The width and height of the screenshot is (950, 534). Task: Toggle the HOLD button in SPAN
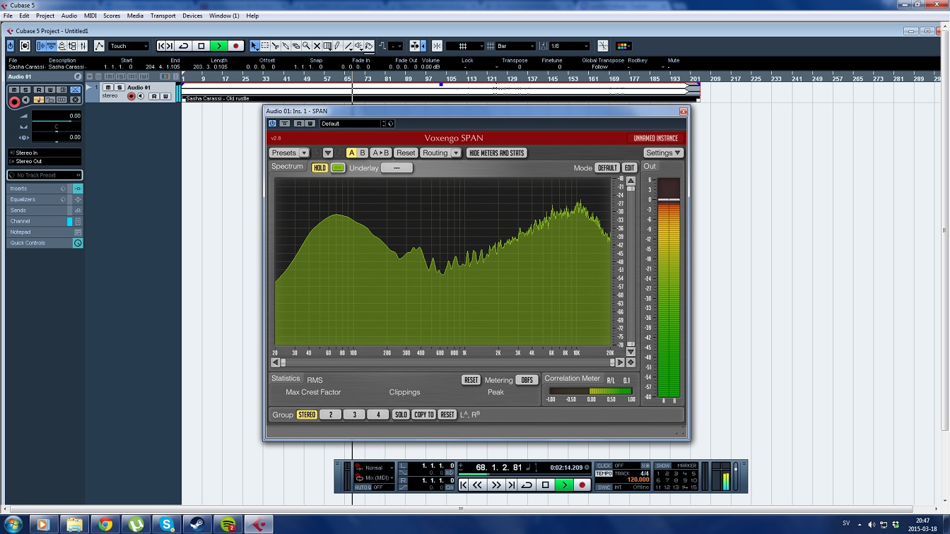coord(319,168)
